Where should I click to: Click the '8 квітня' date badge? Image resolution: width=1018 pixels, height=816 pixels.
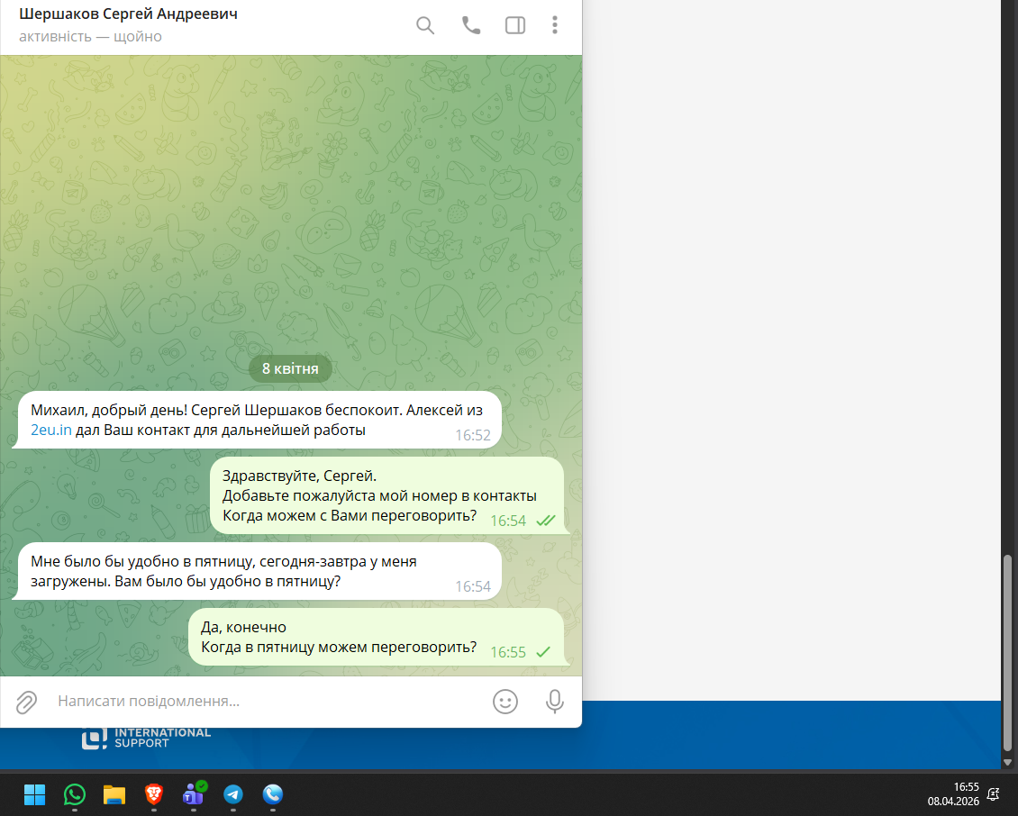point(290,368)
